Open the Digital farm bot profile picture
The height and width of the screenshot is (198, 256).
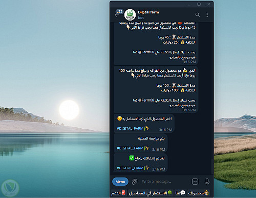(x=130, y=15)
